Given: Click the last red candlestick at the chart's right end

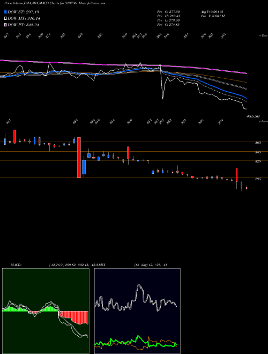Looking at the screenshot, I should click(x=247, y=188).
